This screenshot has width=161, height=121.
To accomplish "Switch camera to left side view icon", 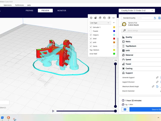I will (x=105, y=18).
